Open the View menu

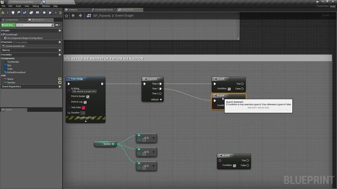(27, 6)
